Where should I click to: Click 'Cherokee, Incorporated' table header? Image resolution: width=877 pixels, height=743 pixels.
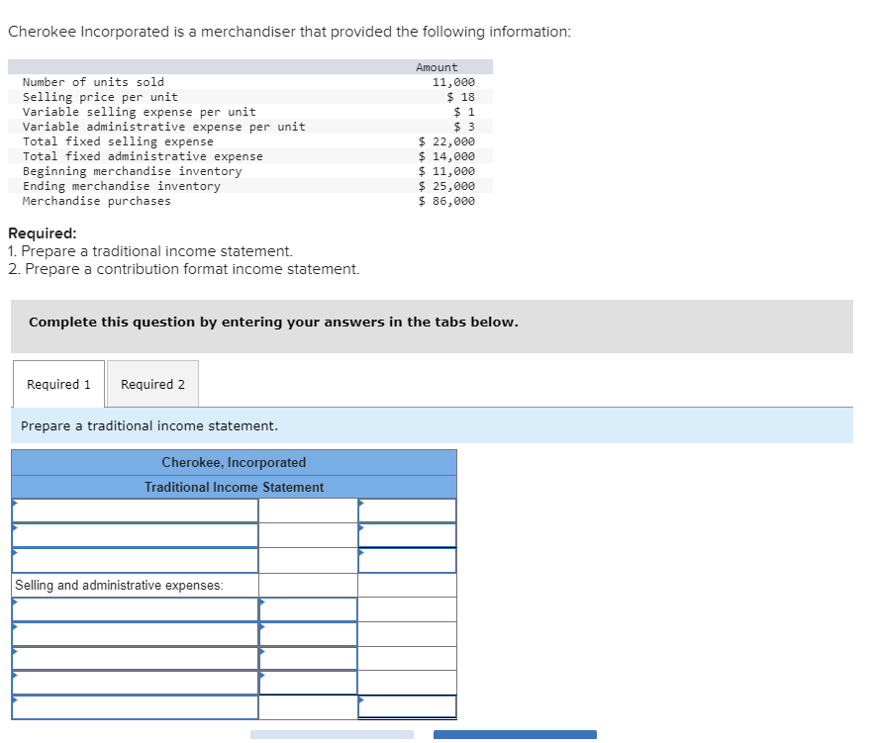(x=234, y=462)
